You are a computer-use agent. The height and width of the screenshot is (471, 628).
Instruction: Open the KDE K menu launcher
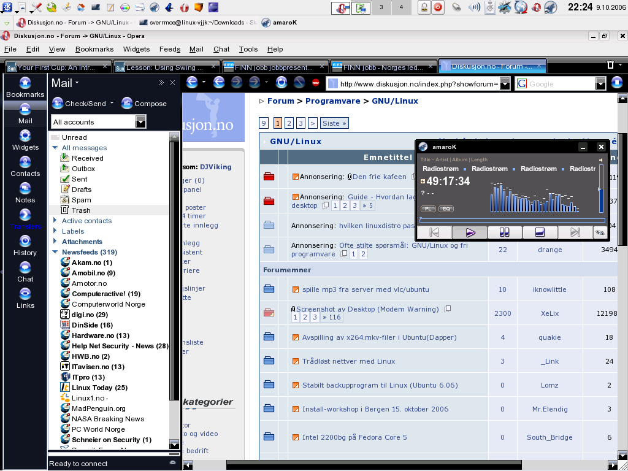(7, 7)
